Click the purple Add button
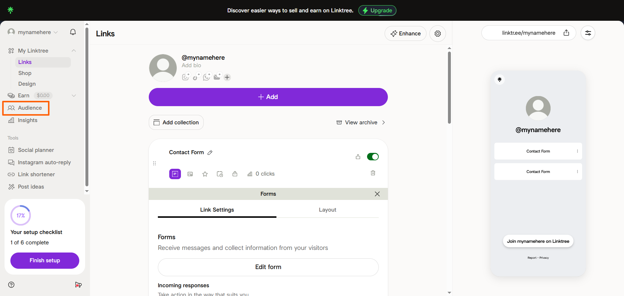The height and width of the screenshot is (296, 624). tap(268, 97)
